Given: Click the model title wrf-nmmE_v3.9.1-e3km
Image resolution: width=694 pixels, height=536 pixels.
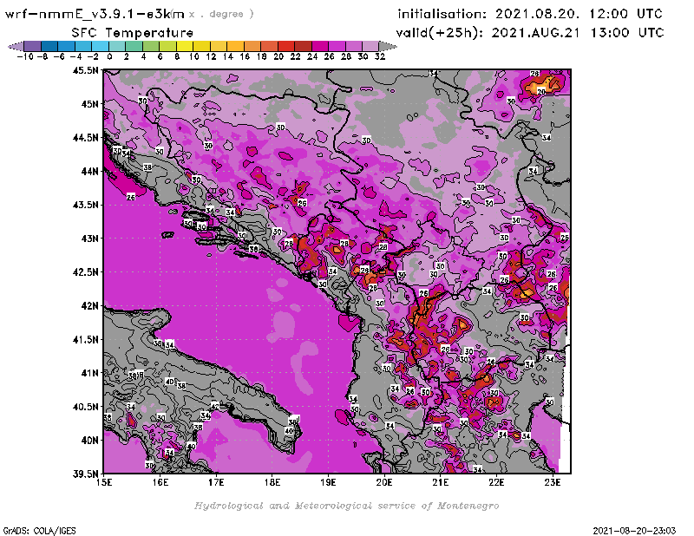Looking at the screenshot, I should [x=95, y=14].
